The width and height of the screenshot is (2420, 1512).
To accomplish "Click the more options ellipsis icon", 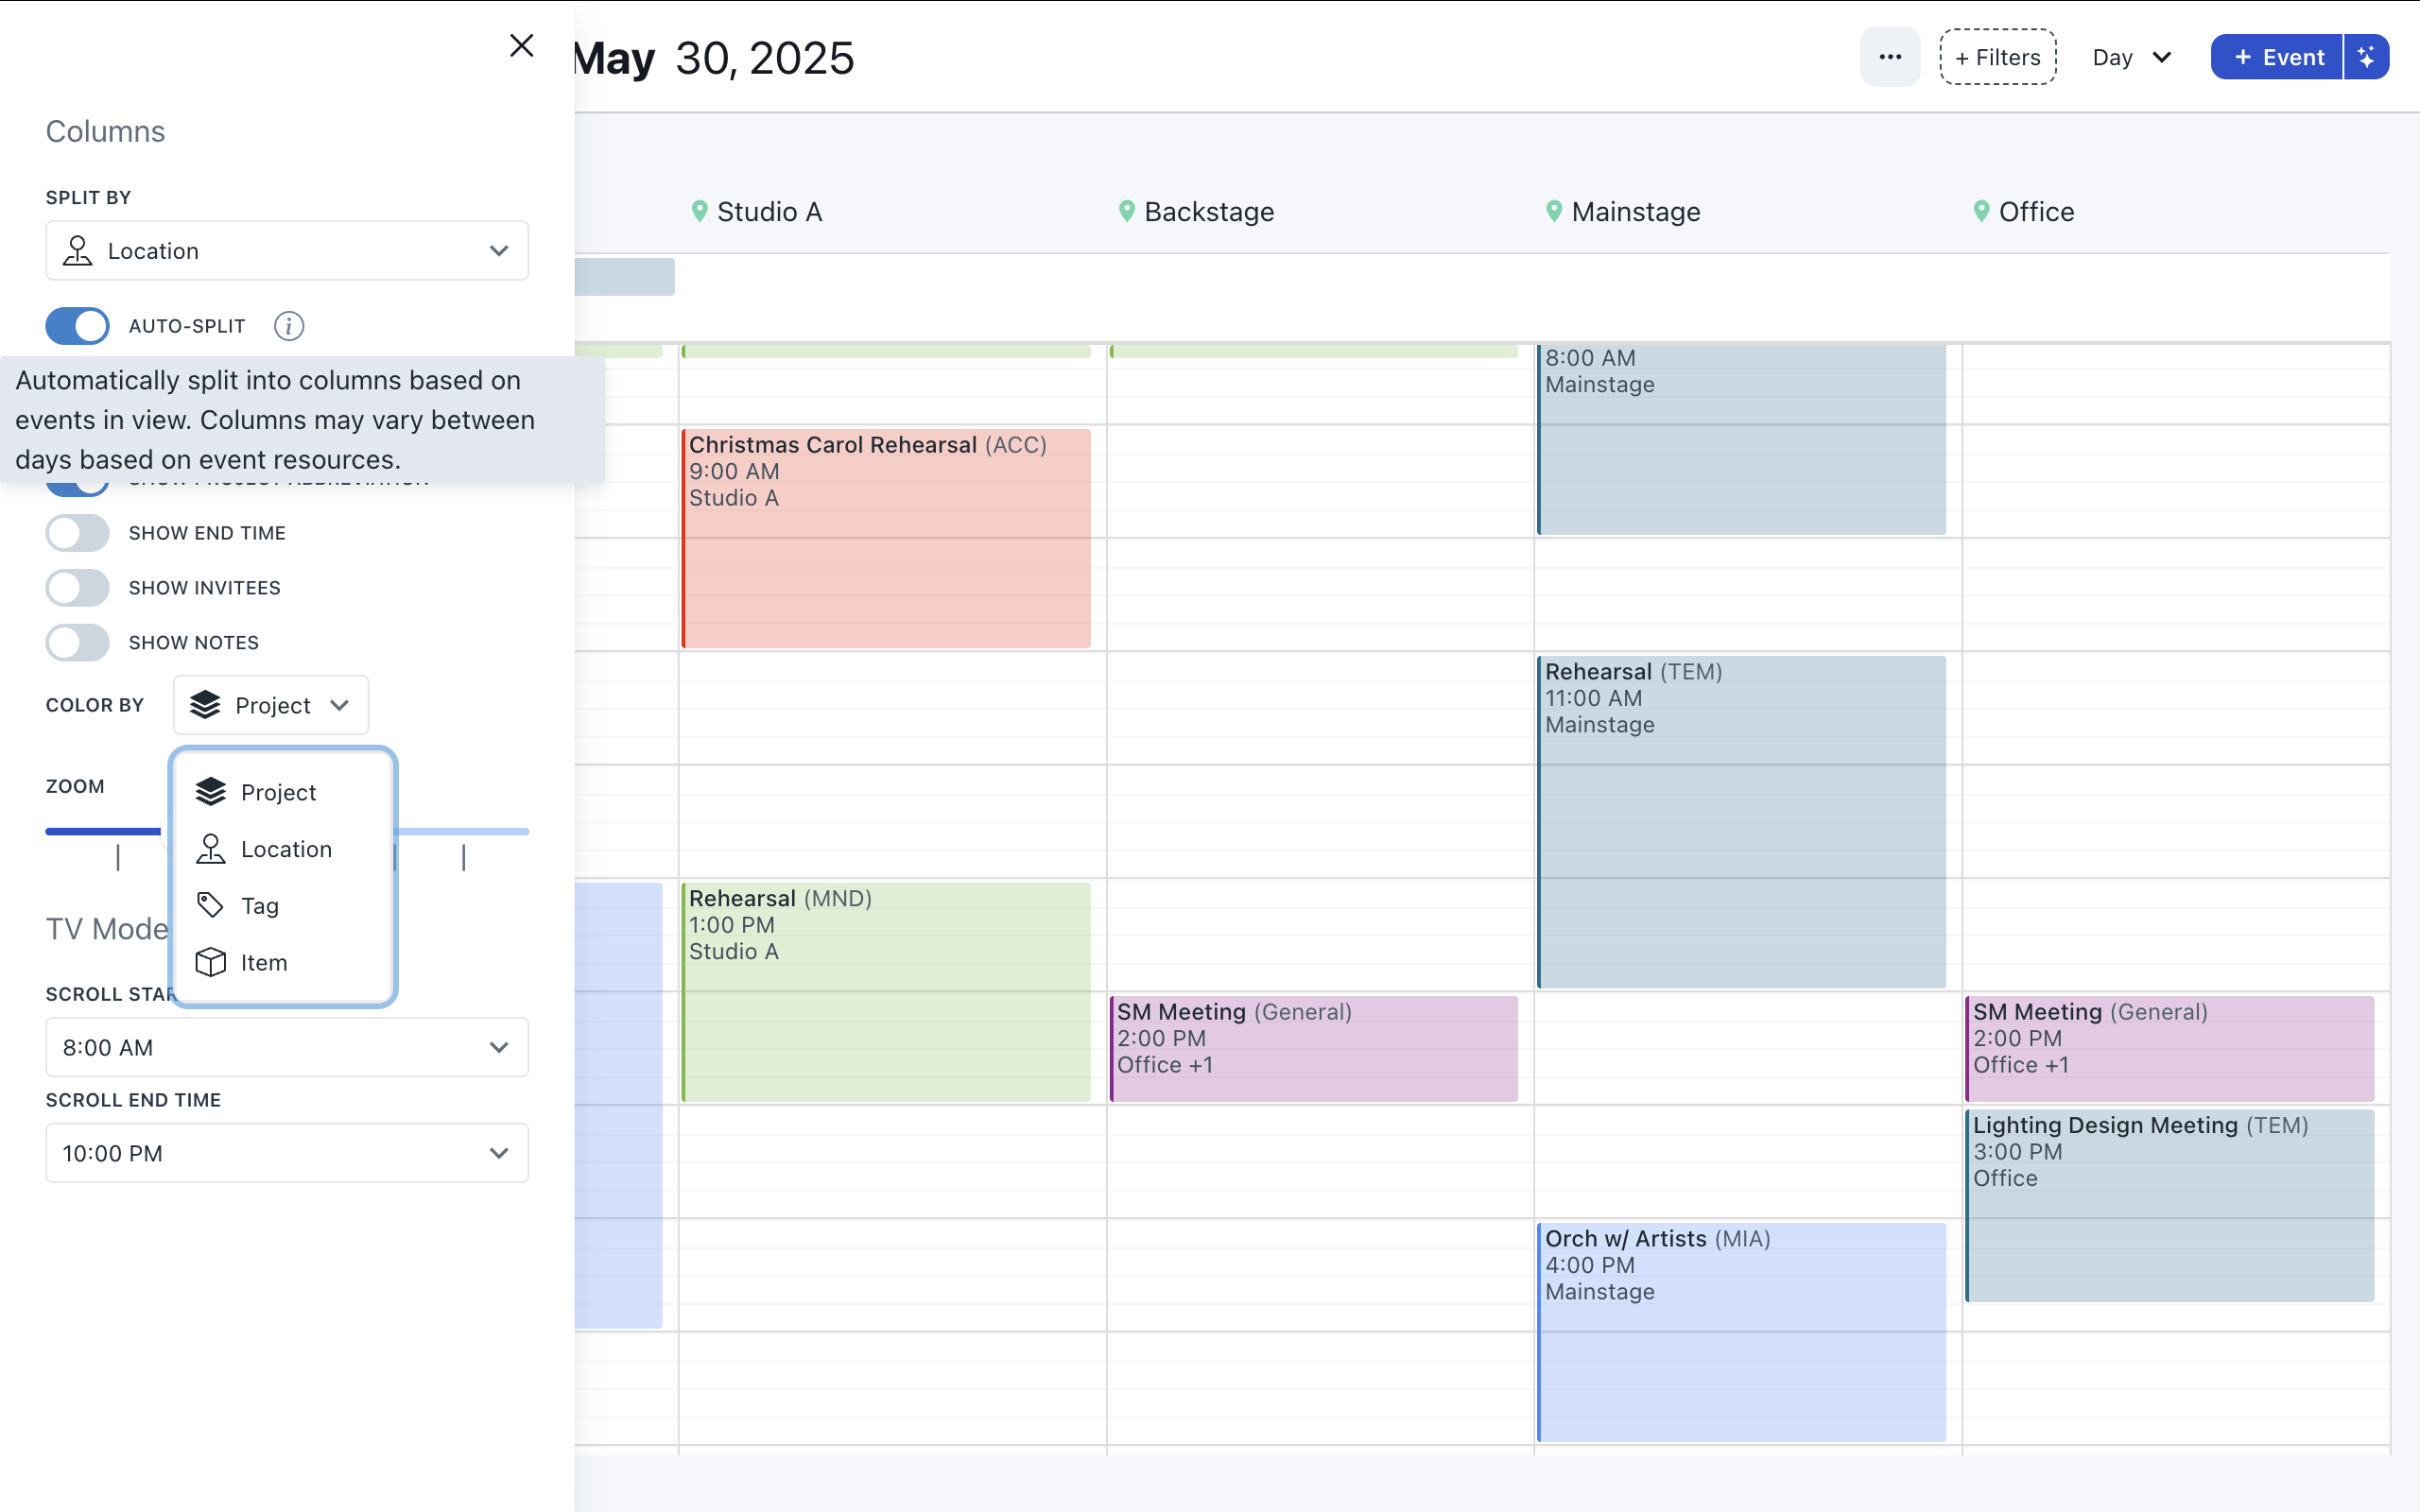I will [1889, 57].
